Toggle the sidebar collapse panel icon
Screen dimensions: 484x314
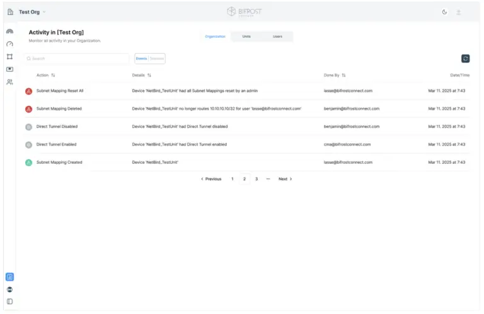[10, 301]
